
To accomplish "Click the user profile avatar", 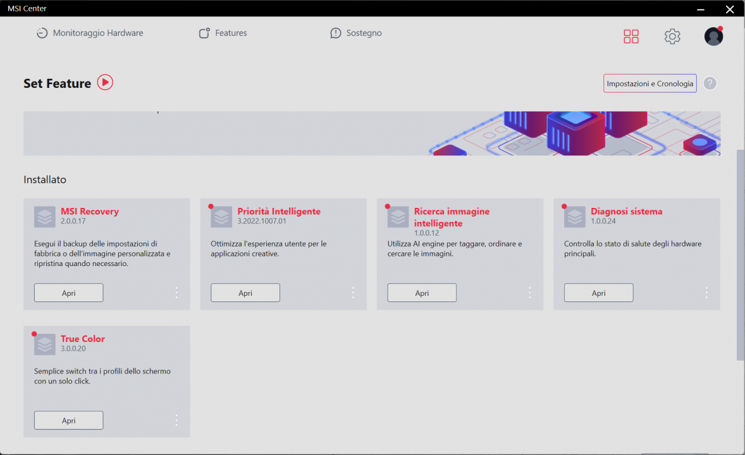I will (713, 37).
